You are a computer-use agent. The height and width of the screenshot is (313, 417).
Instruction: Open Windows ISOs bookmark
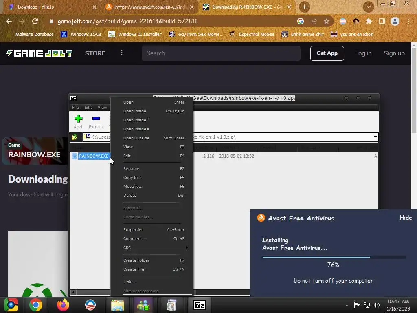[x=81, y=34]
